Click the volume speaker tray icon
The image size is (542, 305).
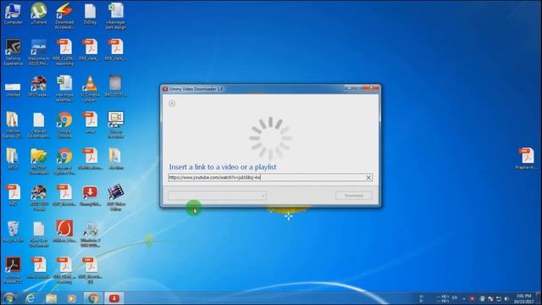pos(506,298)
